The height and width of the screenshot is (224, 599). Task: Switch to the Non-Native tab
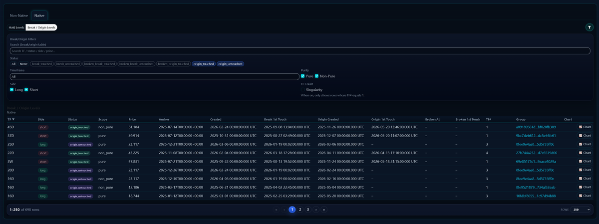19,15
